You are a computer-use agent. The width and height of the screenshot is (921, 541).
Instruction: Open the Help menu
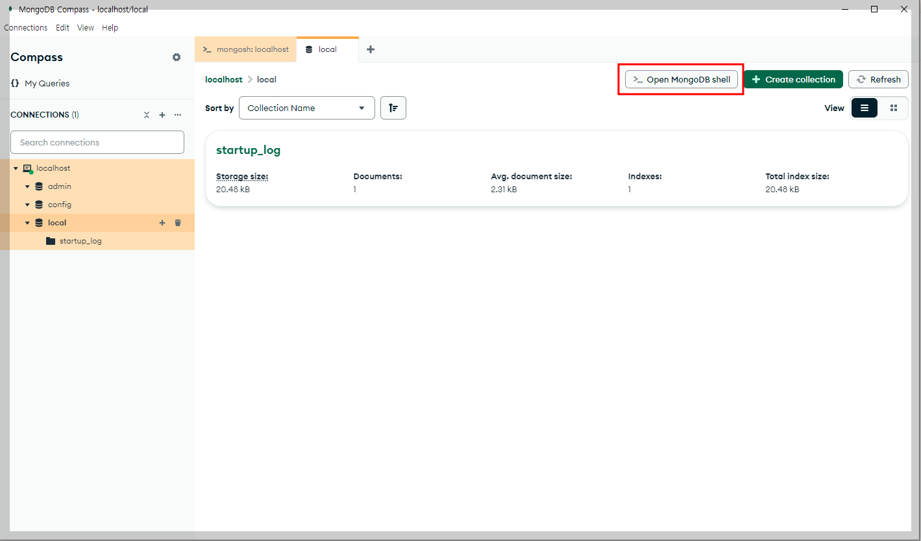point(110,28)
